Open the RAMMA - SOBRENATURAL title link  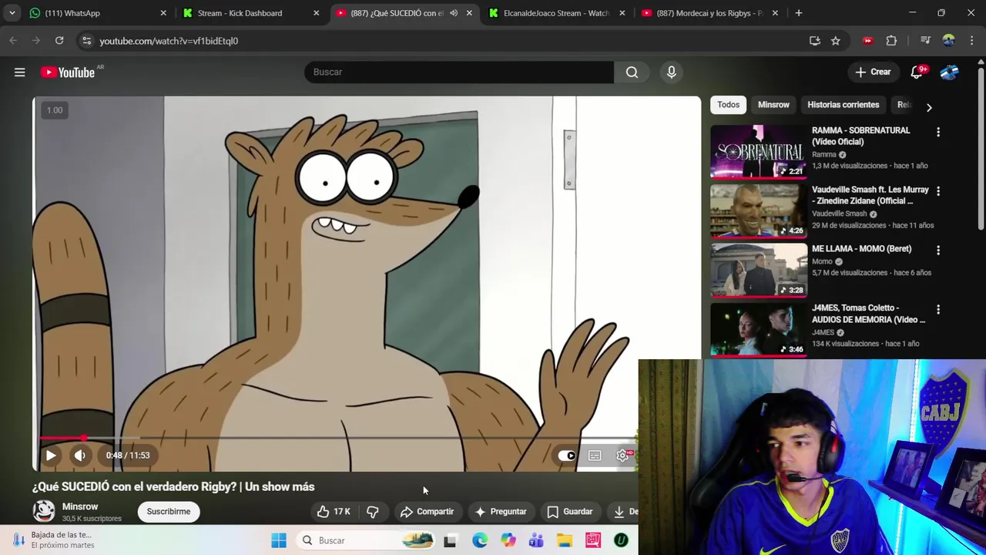click(860, 136)
